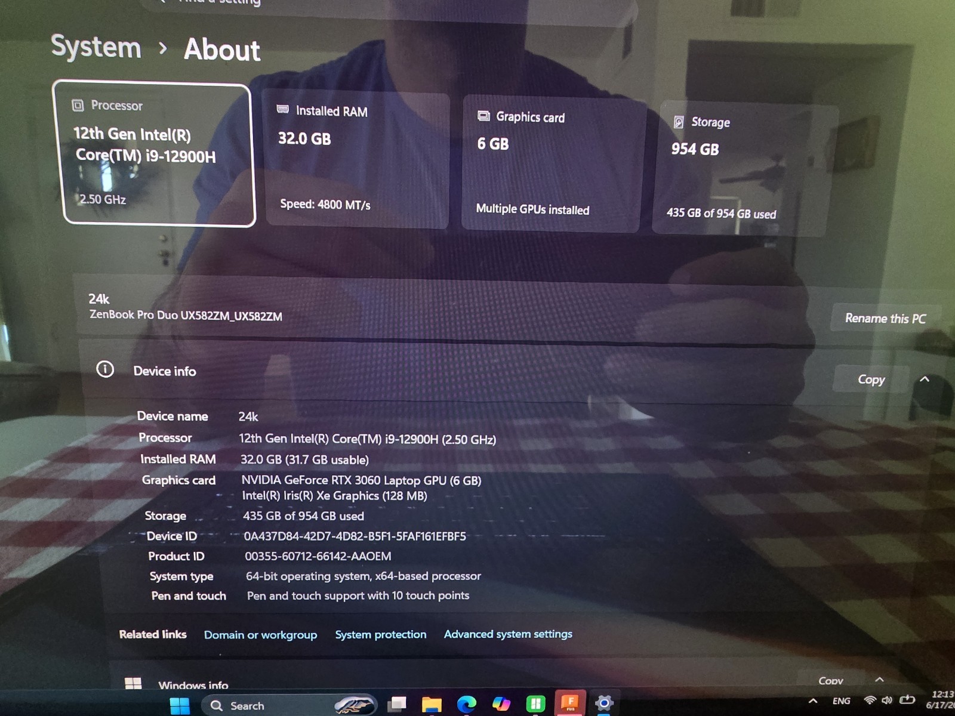
Task: Click Storage row 435 GB of 954 GB used
Action: (303, 516)
